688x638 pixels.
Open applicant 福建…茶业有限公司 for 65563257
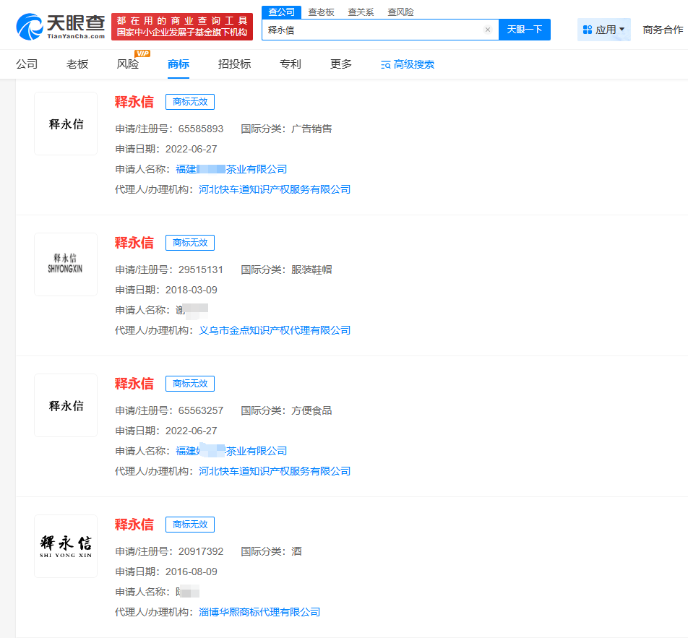[x=231, y=451]
